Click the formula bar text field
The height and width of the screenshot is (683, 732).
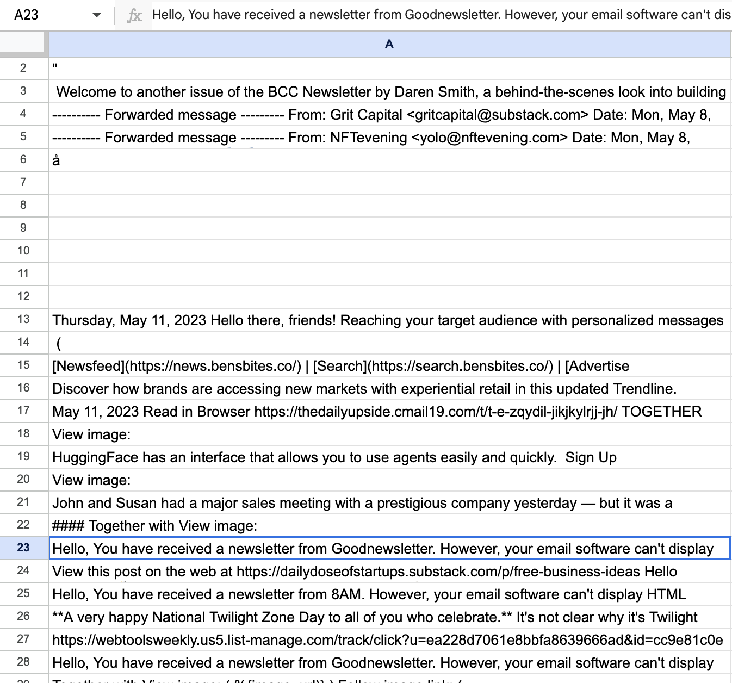(441, 15)
